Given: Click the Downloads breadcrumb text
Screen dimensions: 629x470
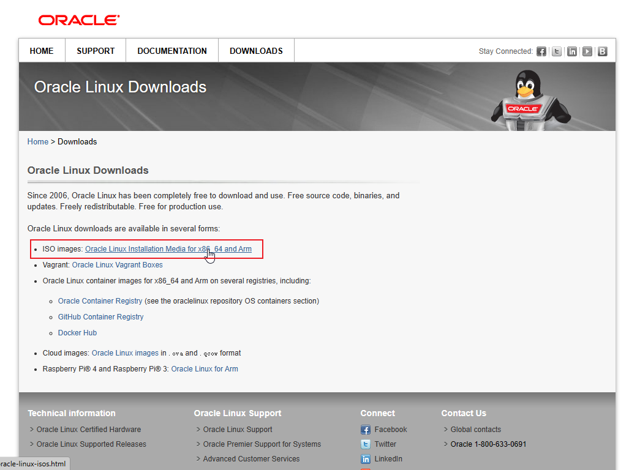Looking at the screenshot, I should coord(77,142).
